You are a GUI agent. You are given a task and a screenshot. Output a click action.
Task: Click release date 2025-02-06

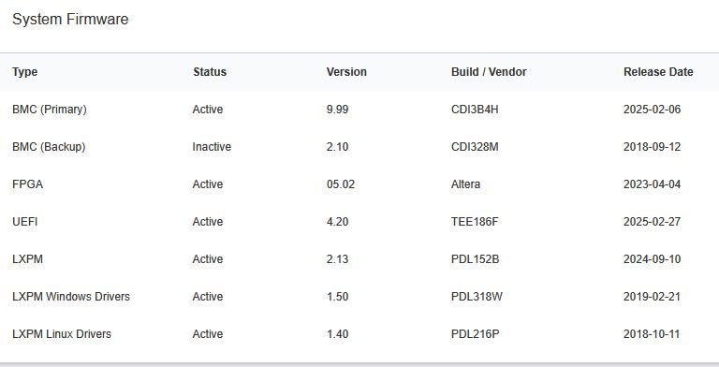point(652,110)
